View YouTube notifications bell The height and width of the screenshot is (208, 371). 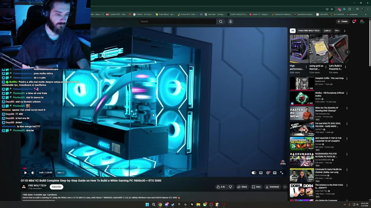354,21
